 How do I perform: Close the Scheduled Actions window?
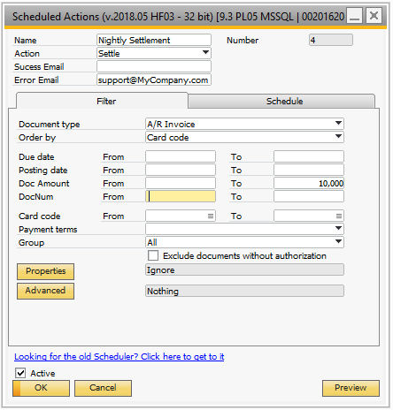point(374,16)
